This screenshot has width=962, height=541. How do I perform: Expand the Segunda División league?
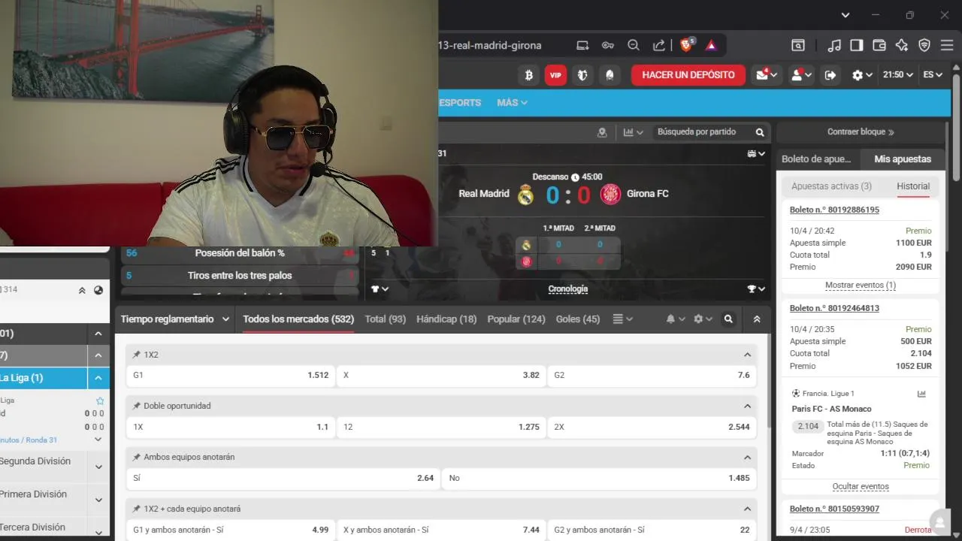98,467
